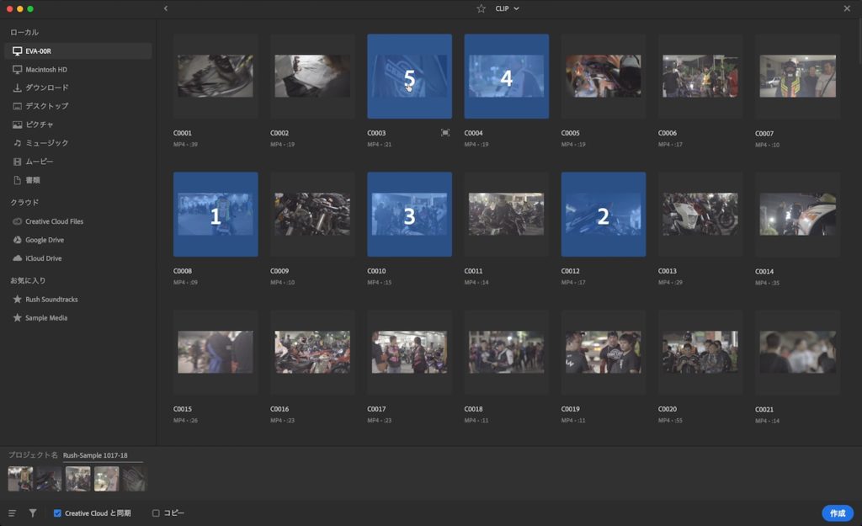Deselect clip C0004 marked 4
This screenshot has height=526, width=862.
coord(506,76)
